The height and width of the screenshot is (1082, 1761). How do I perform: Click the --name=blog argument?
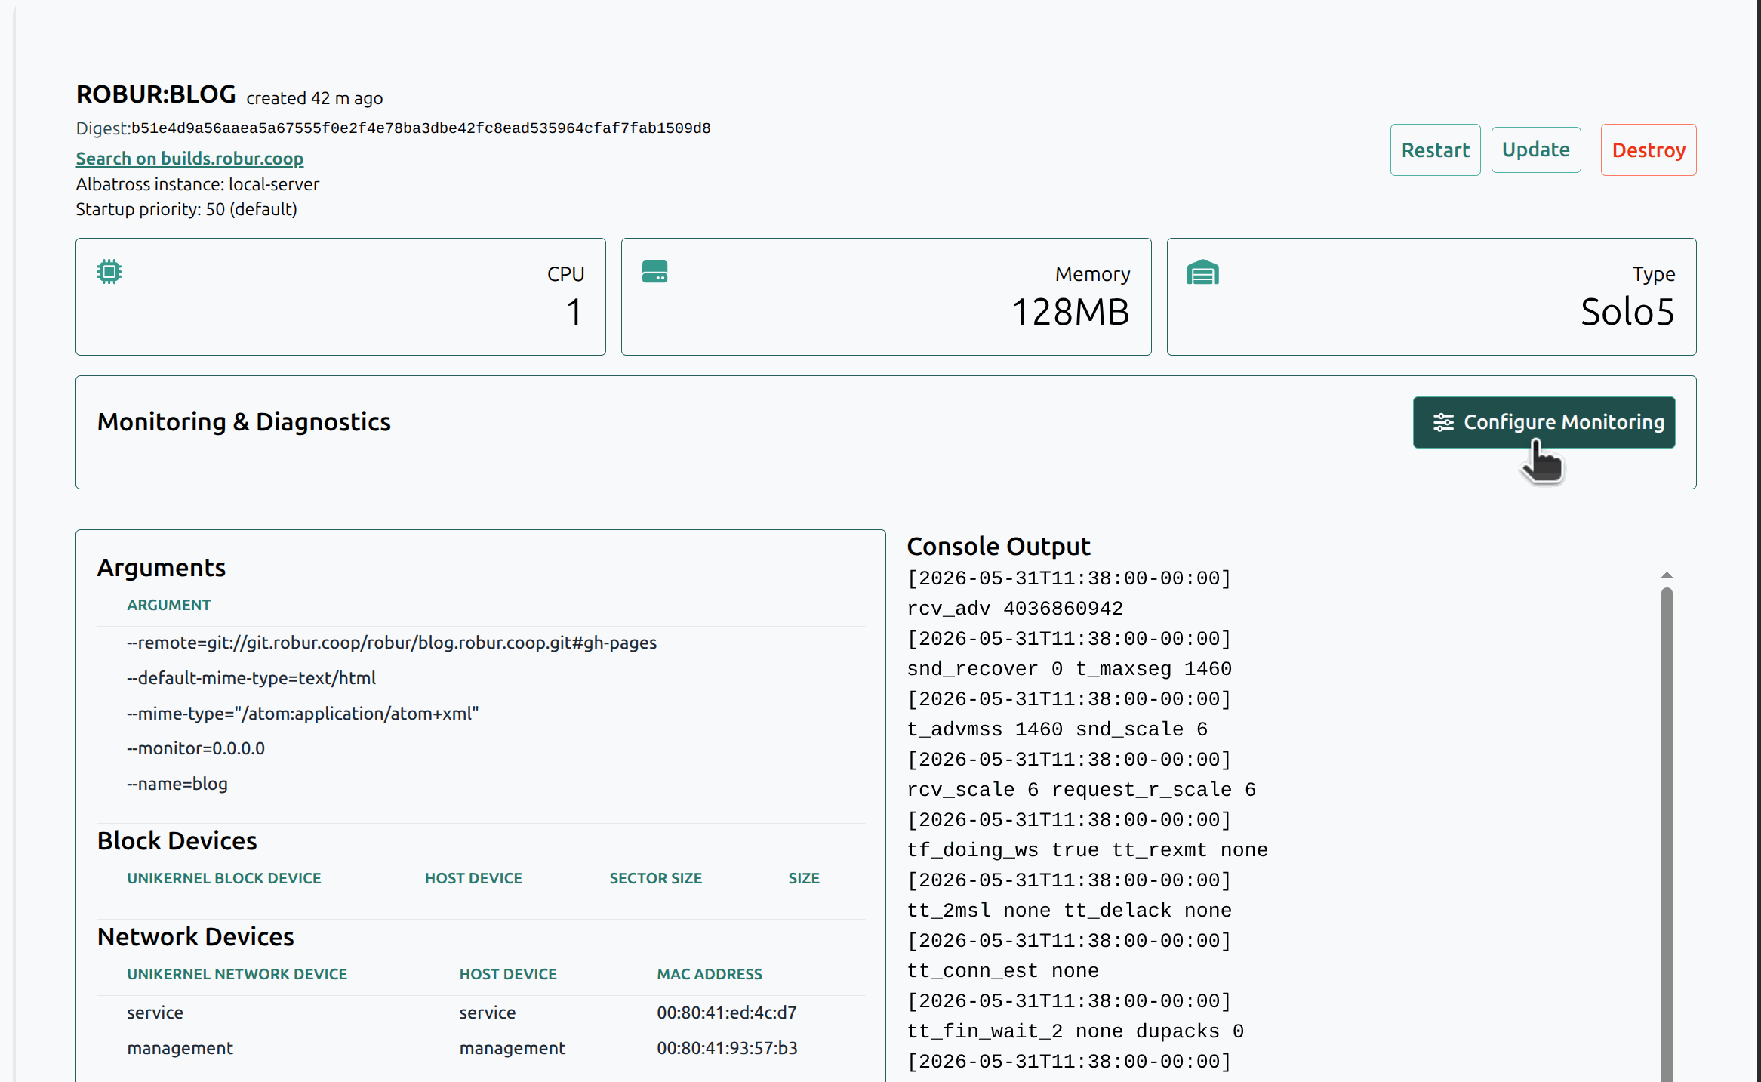[177, 784]
